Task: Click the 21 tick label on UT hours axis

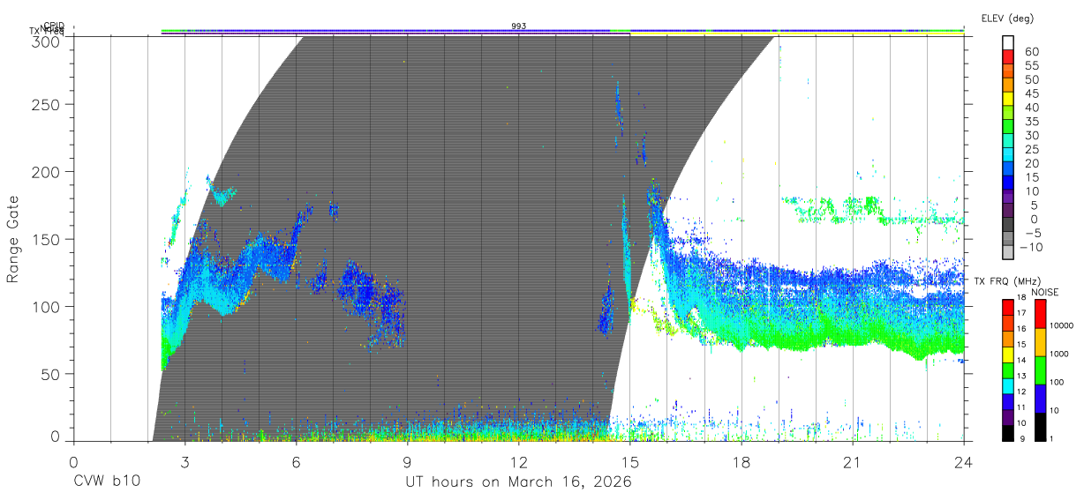Action: tap(853, 461)
